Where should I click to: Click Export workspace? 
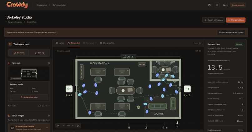[214, 20]
